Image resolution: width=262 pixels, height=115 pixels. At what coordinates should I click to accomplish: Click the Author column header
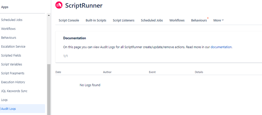[107, 72]
